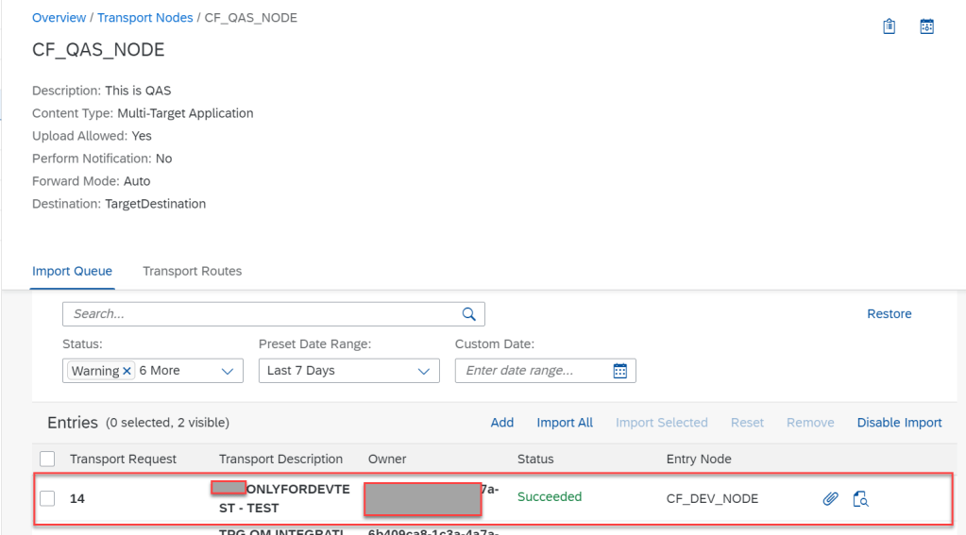The width and height of the screenshot is (966, 535).
Task: Open the calendar schedule icon in header
Action: click(x=927, y=26)
